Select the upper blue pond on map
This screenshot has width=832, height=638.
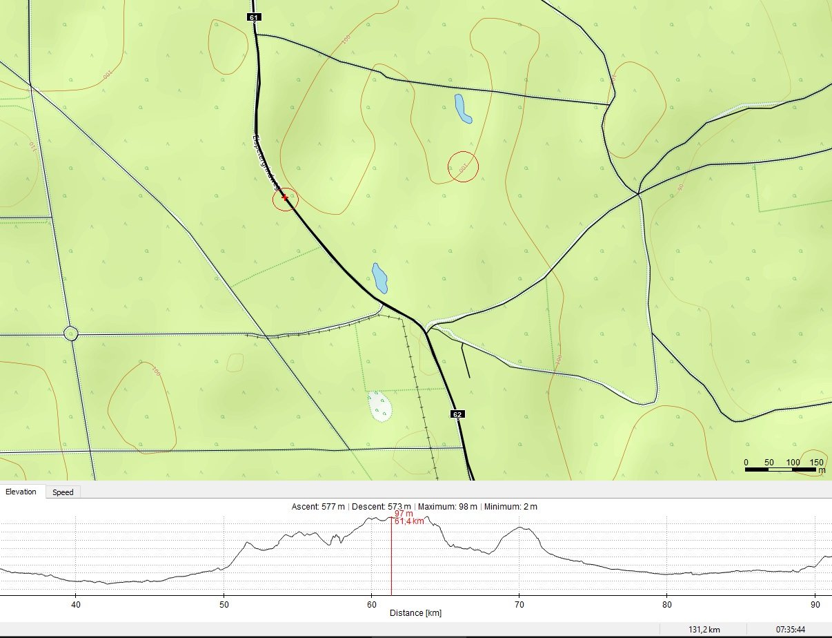tap(462, 108)
